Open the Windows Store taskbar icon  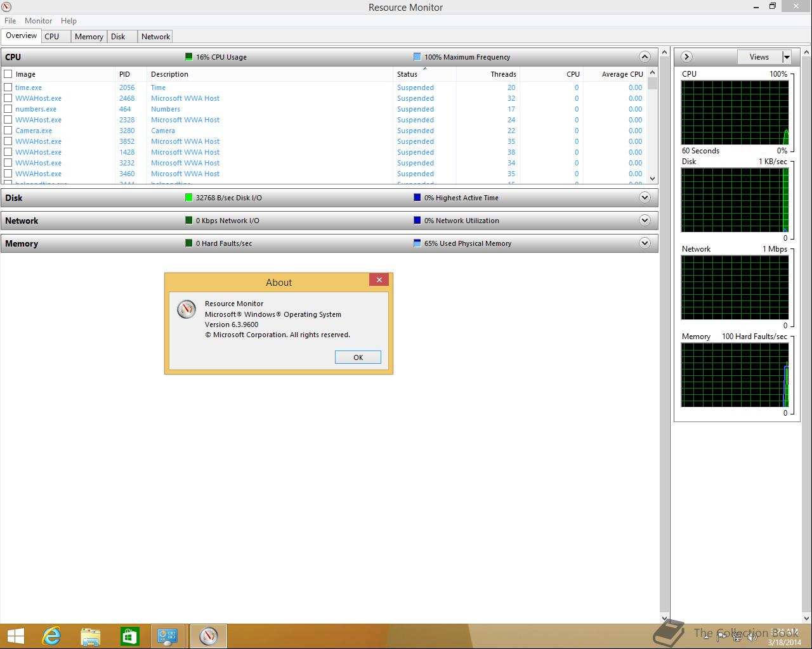coord(129,636)
